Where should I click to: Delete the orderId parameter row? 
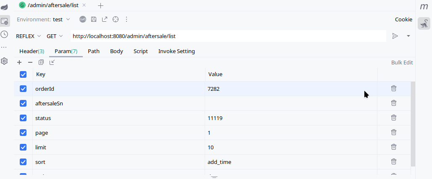(394, 88)
